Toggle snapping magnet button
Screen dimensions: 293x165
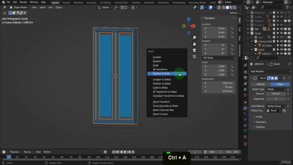click(x=122, y=7)
